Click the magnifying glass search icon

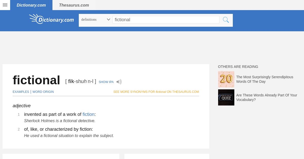point(226,20)
